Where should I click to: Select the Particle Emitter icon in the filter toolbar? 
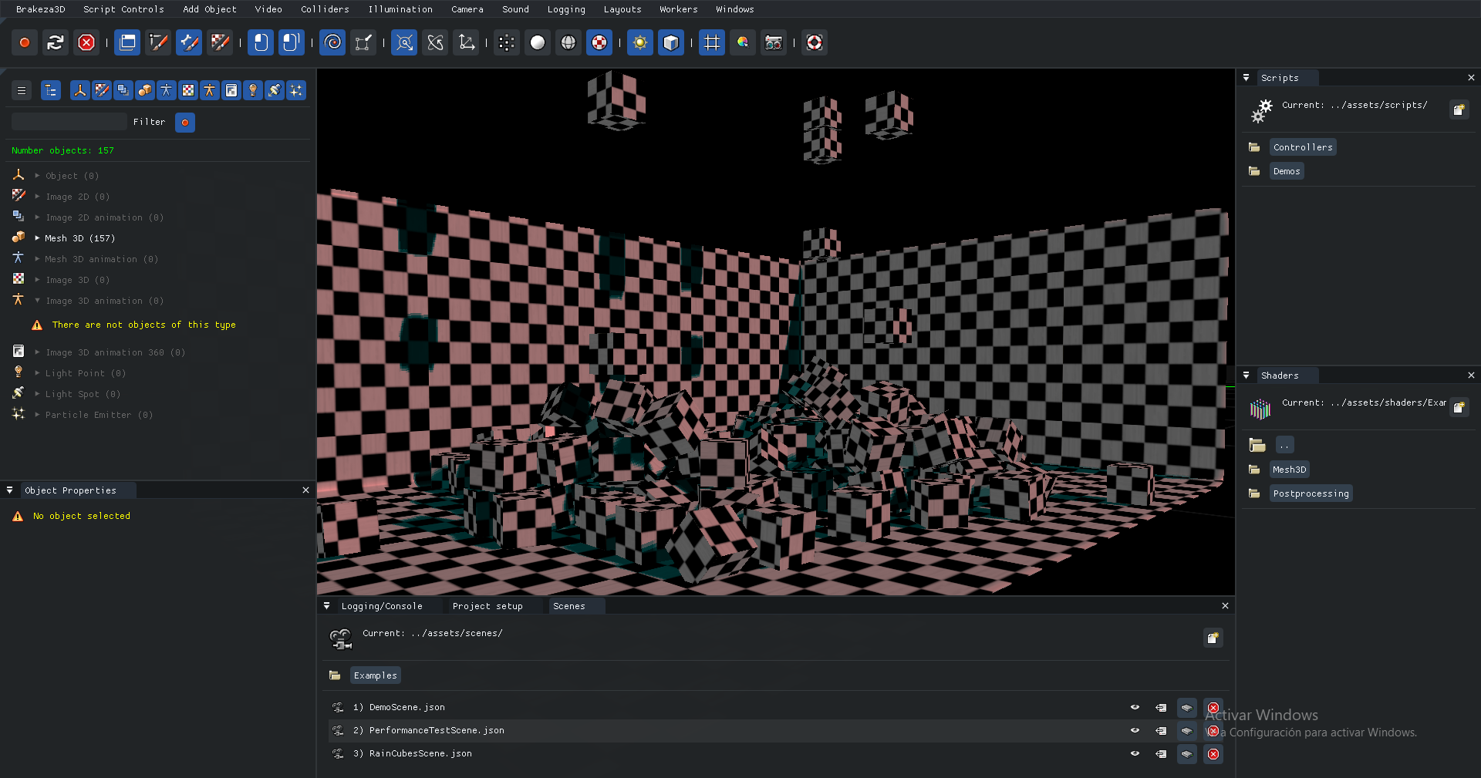coord(295,90)
